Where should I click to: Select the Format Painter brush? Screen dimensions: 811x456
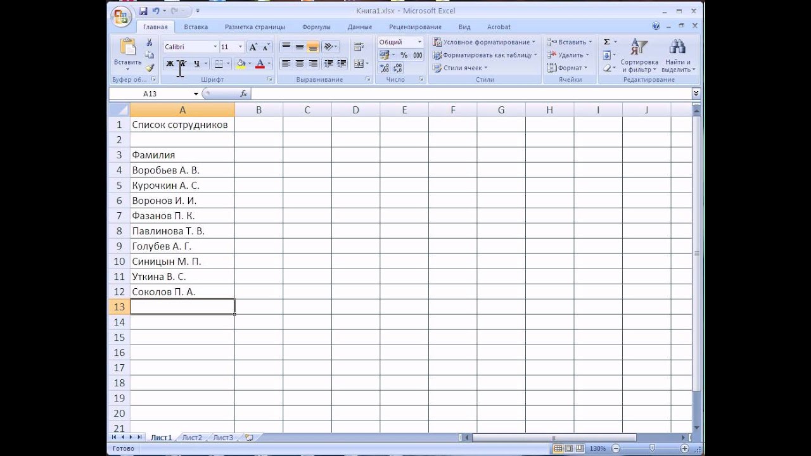(x=150, y=68)
